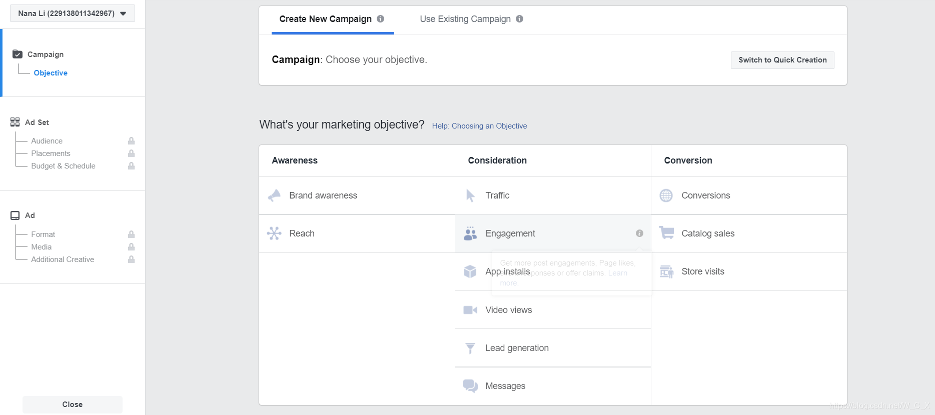Click info icon next to Use Existing Campaign

(x=520, y=19)
